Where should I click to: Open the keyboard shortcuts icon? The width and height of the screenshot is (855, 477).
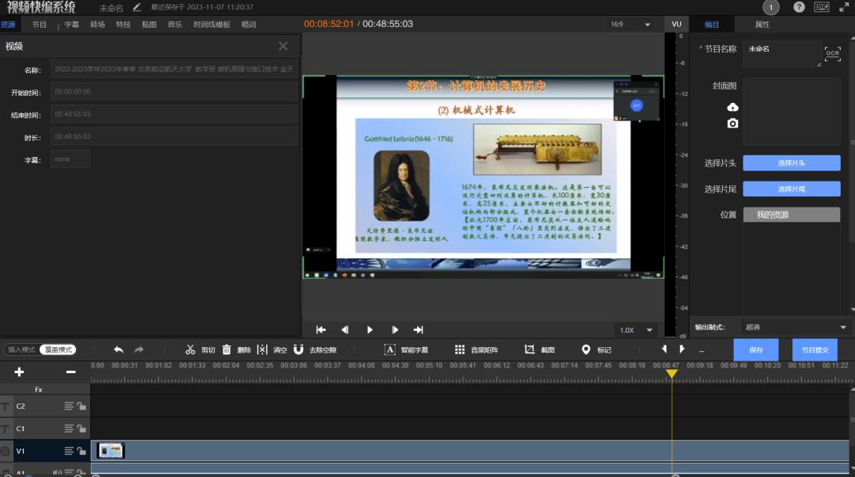[x=822, y=7]
